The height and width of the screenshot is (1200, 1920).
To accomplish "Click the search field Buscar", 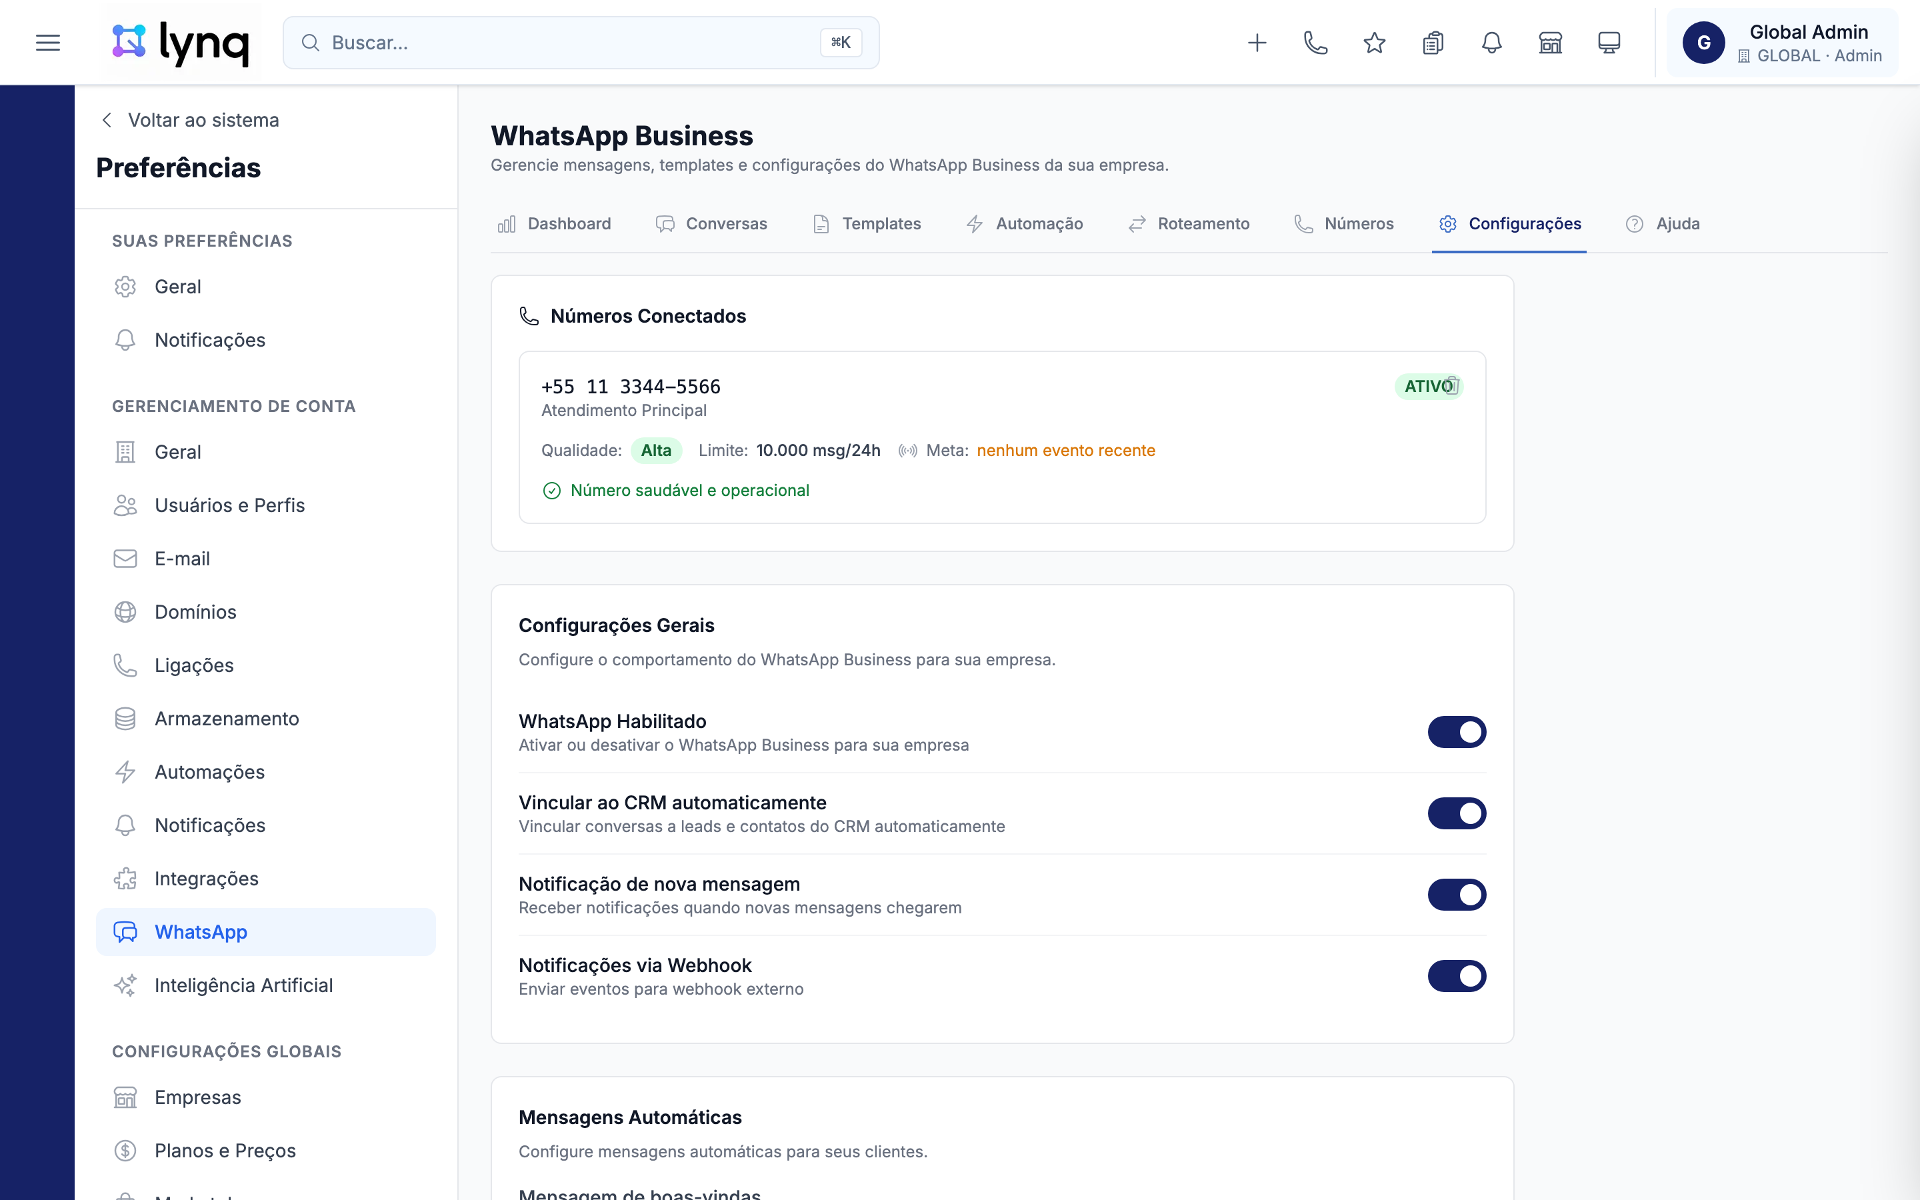I will [x=581, y=43].
